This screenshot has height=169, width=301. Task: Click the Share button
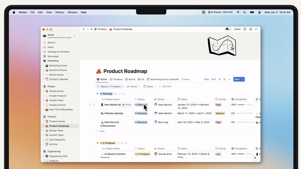[x=237, y=29]
